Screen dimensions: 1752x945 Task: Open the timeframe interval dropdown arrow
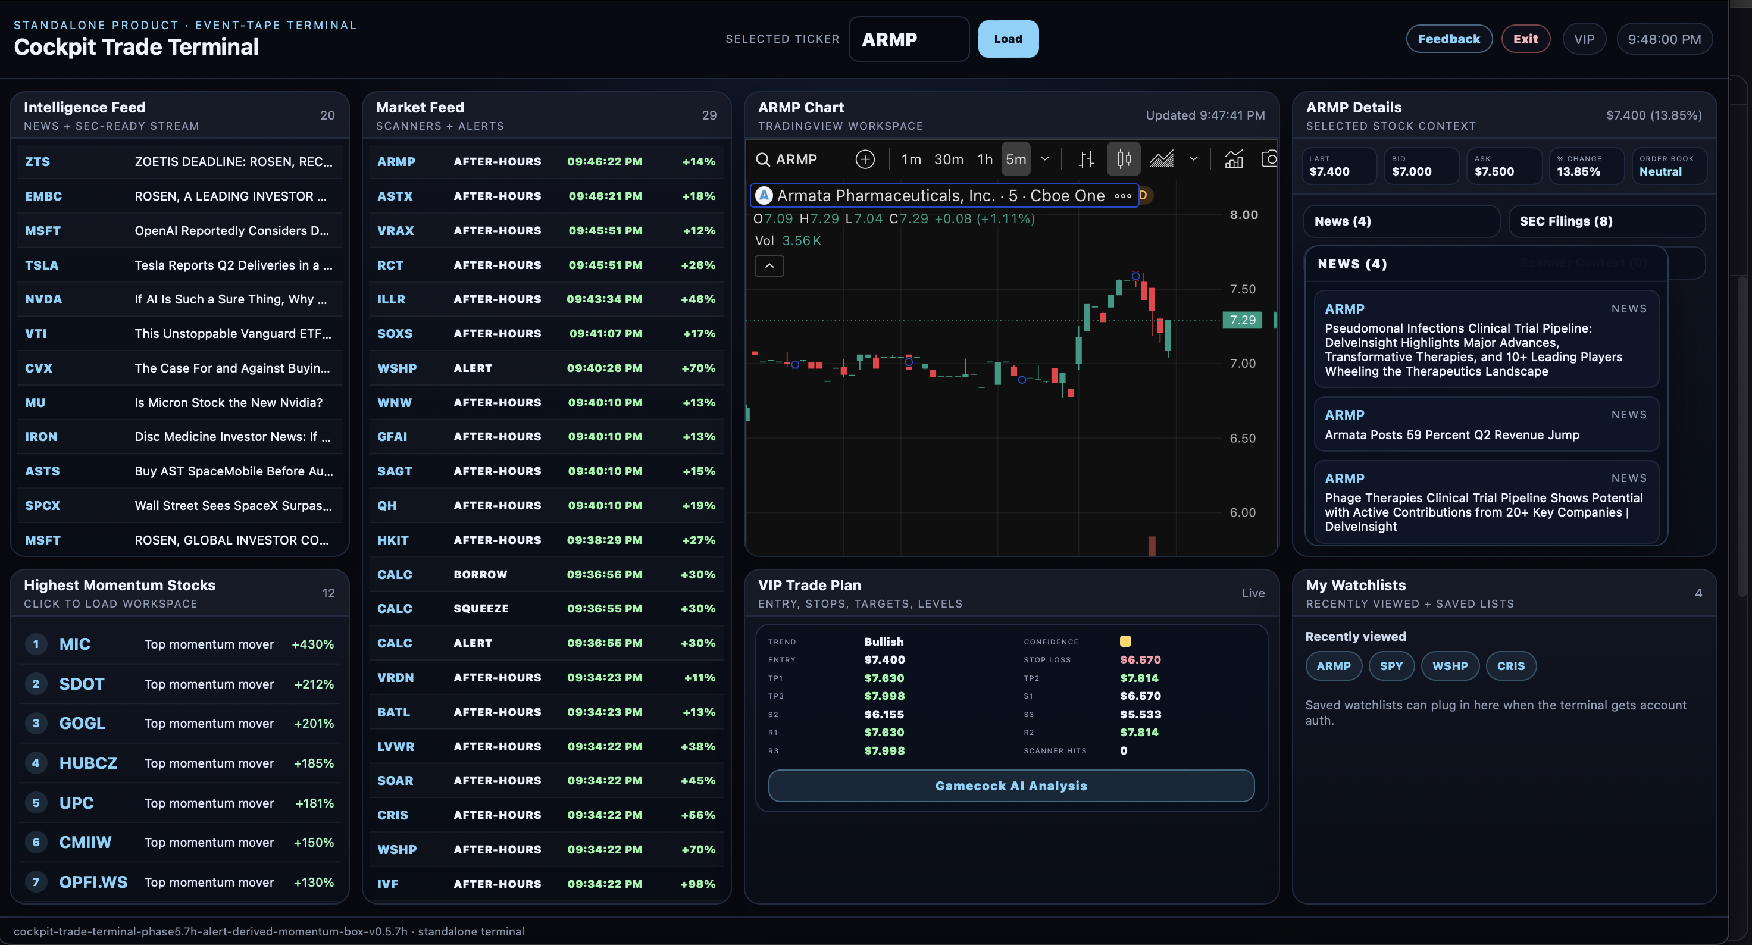point(1044,159)
